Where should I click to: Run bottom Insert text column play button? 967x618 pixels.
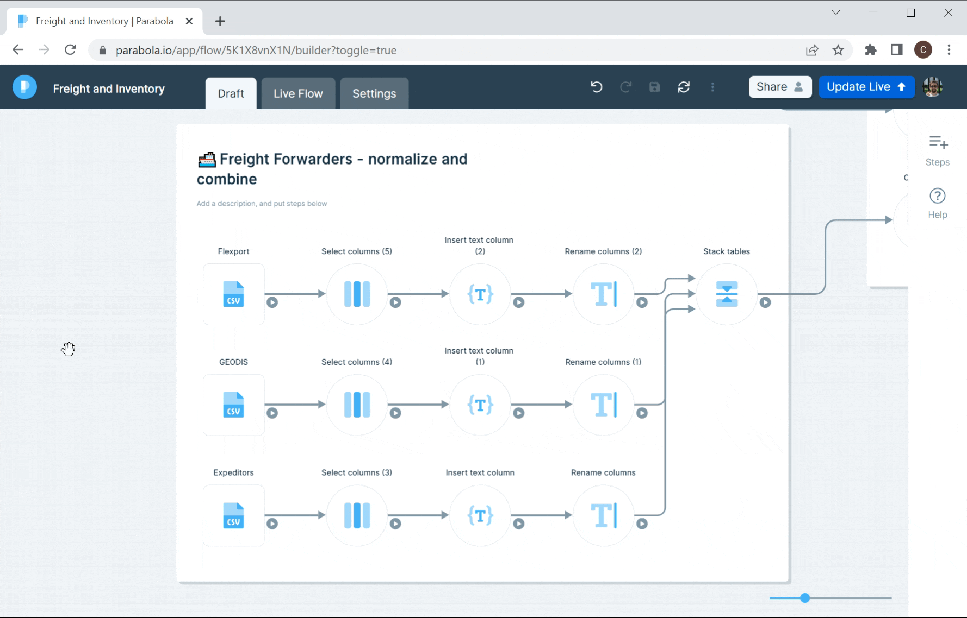pyautogui.click(x=519, y=524)
